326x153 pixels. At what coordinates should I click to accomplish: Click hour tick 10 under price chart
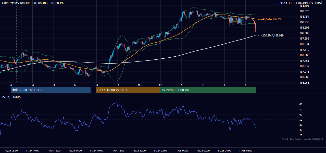pyautogui.click(x=32, y=85)
